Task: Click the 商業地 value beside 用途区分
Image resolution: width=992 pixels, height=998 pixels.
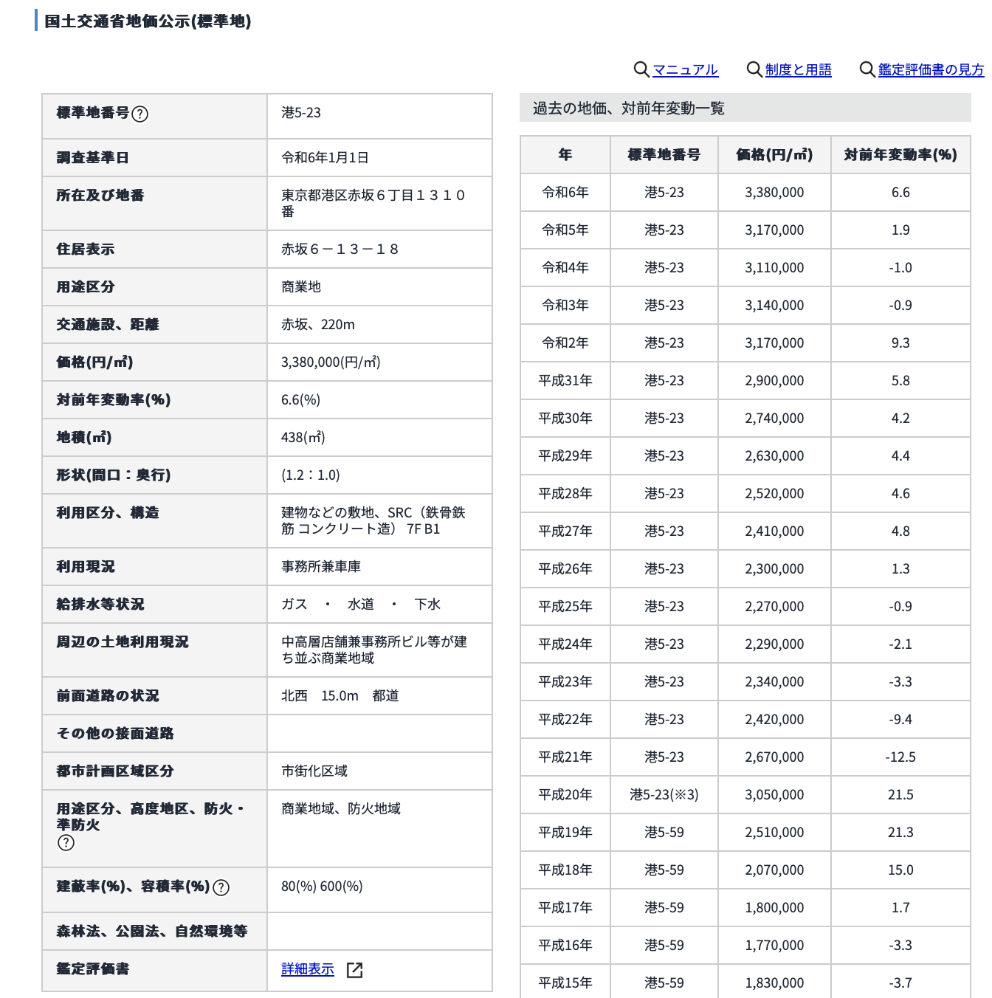Action: click(x=301, y=287)
